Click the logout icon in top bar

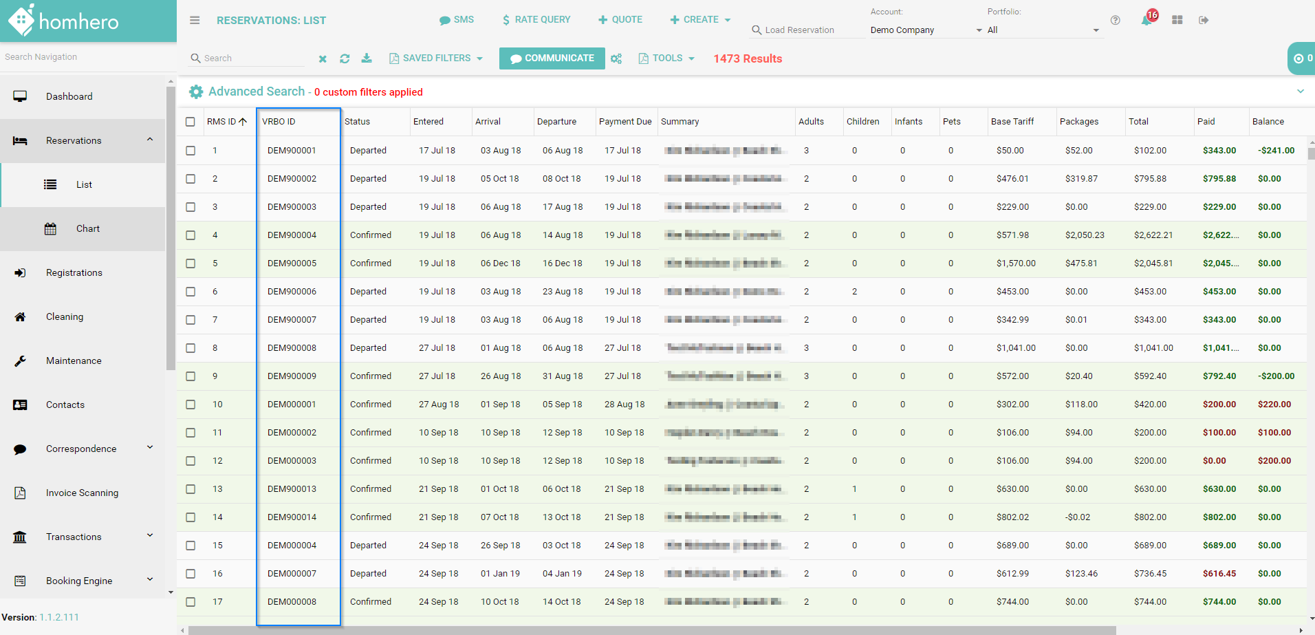(x=1204, y=20)
